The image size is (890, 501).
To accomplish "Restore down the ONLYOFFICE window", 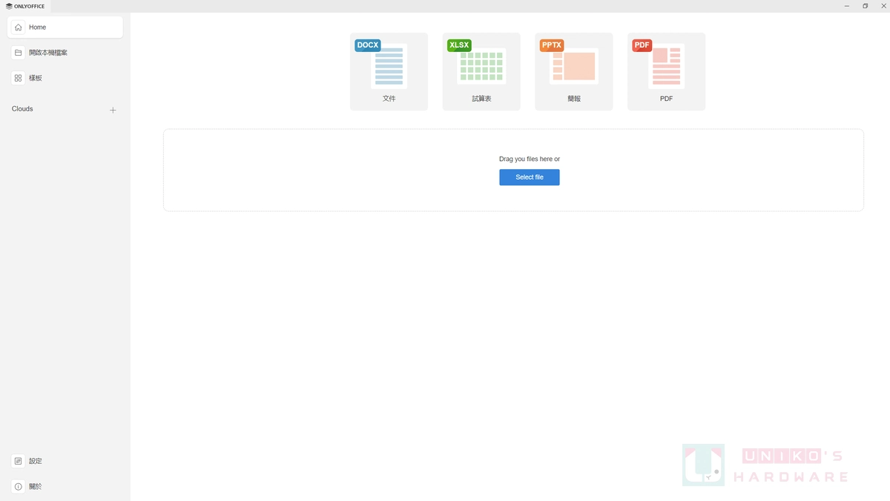I will 865,6.
